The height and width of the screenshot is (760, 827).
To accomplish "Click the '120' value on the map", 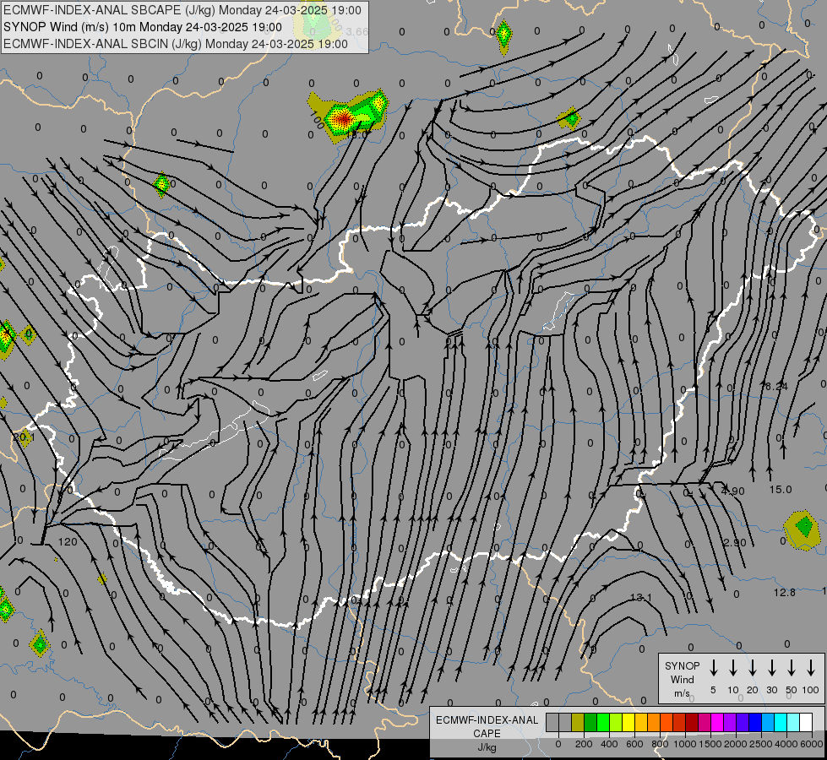I will 68,541.
